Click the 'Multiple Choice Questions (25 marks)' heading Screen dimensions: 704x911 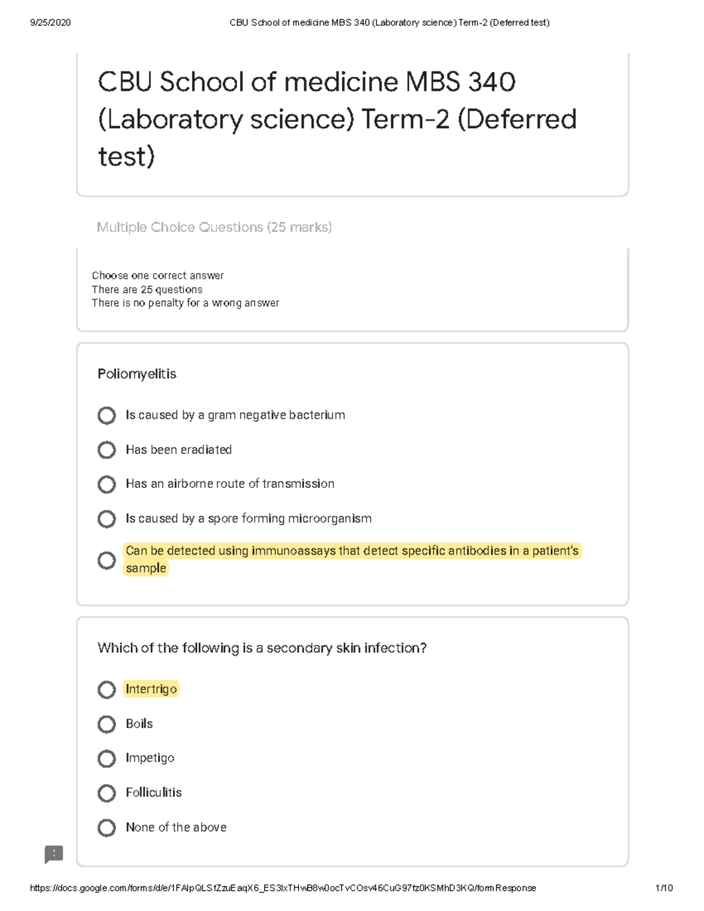215,226
